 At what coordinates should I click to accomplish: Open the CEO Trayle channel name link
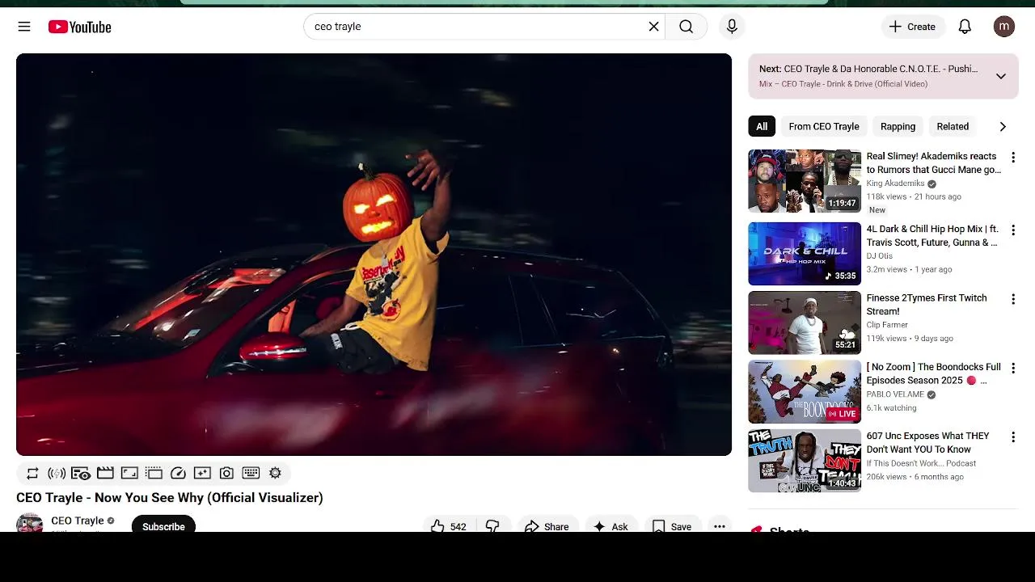[x=78, y=521]
